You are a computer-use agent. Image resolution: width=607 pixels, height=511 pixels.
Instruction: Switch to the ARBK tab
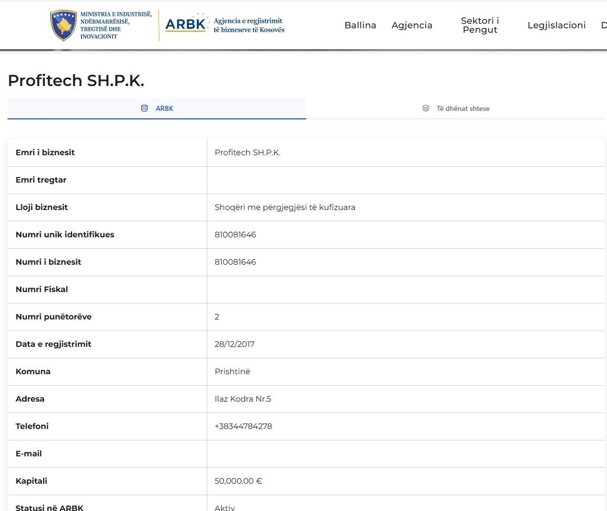pyautogui.click(x=156, y=109)
